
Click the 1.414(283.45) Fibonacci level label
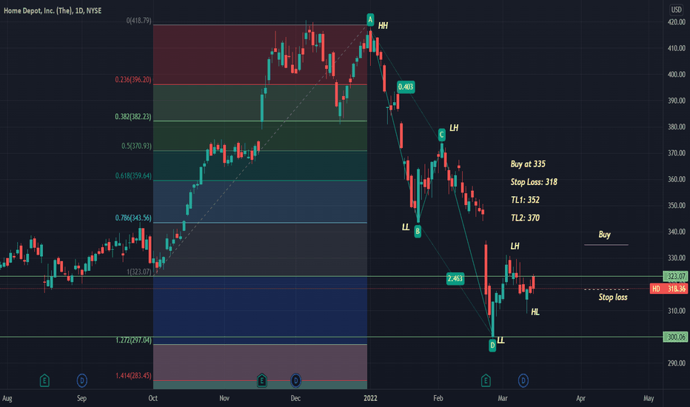point(133,376)
